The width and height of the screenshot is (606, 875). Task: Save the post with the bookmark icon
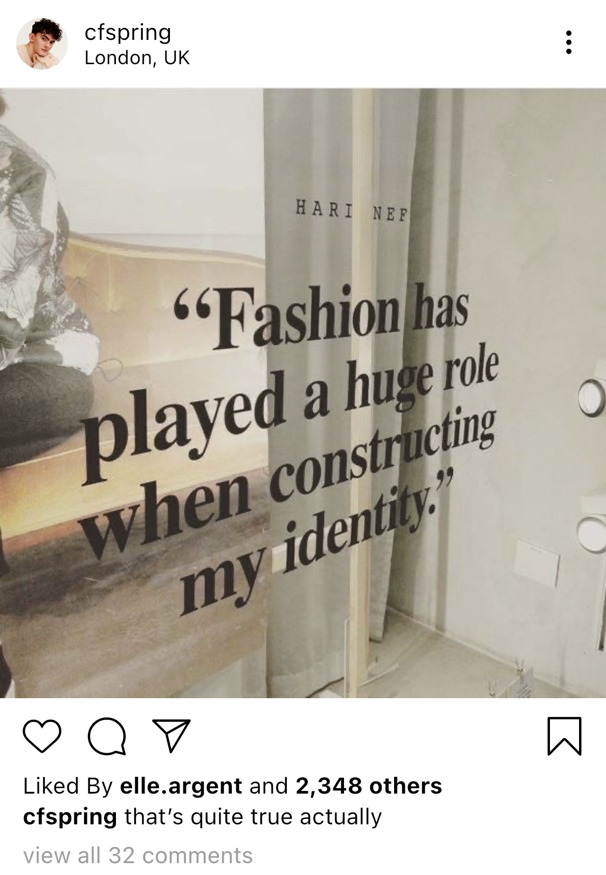coord(565,736)
